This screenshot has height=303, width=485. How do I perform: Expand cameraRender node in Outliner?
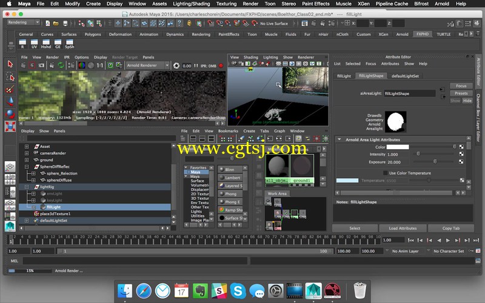pos(27,153)
